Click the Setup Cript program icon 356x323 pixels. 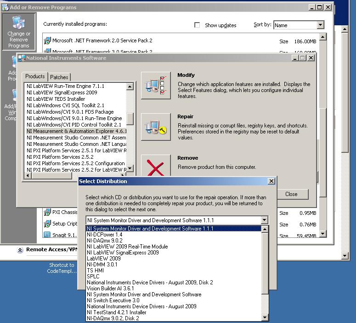click(47, 224)
